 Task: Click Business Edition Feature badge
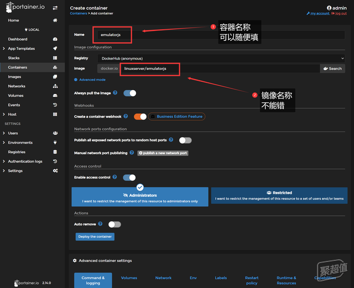[x=177, y=117]
